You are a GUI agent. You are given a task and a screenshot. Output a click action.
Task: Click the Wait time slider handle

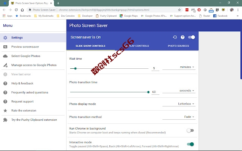[75, 68]
